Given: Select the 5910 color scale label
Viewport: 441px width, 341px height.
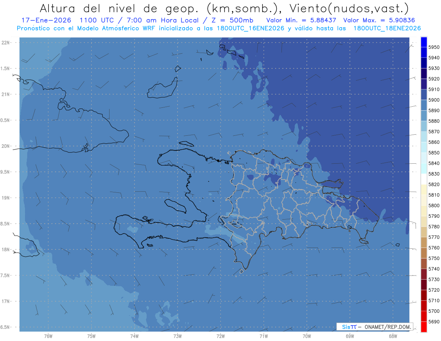Looking at the screenshot, I should pos(434,89).
